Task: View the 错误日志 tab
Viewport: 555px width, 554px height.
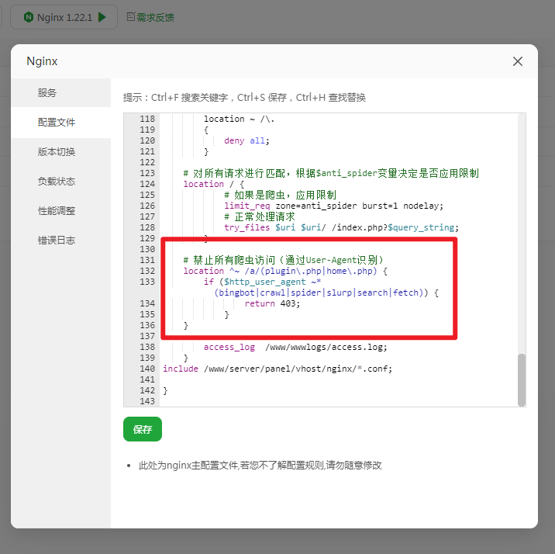Action: tap(57, 241)
